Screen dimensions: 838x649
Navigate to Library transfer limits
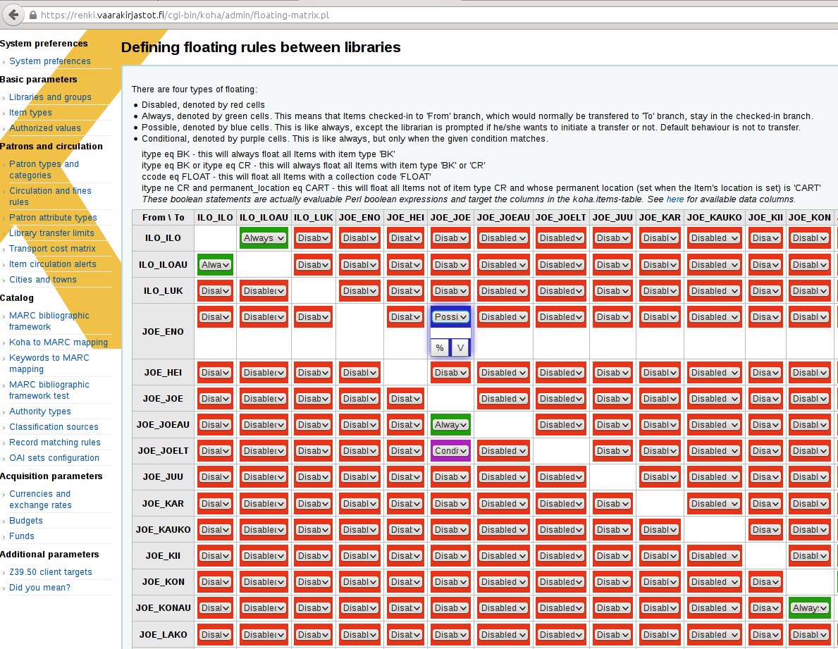pyautogui.click(x=51, y=233)
